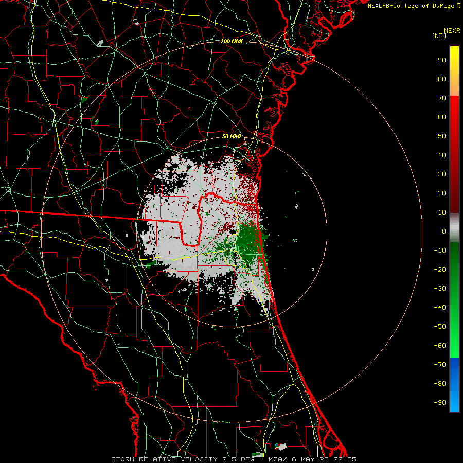Click the -40 value on velocity scale

tap(440, 308)
